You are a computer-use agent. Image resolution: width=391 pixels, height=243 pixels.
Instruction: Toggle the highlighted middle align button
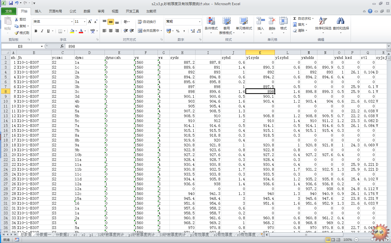pos(110,22)
